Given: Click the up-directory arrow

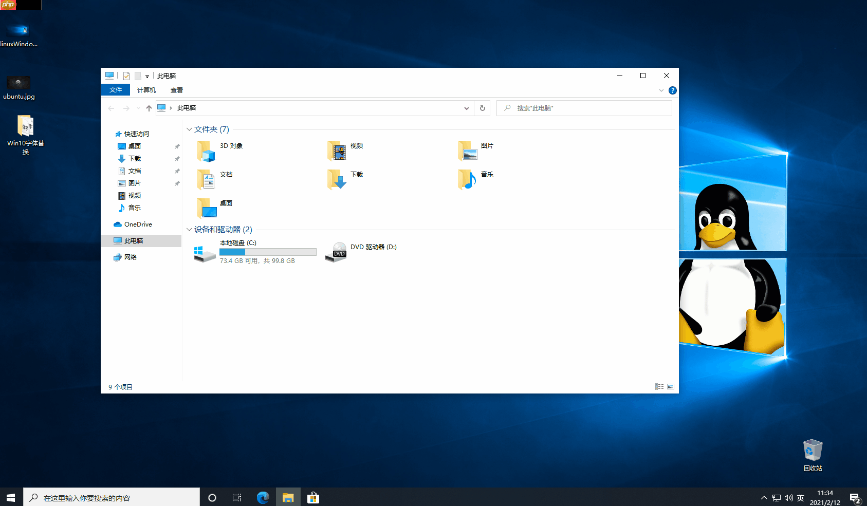Looking at the screenshot, I should point(149,108).
